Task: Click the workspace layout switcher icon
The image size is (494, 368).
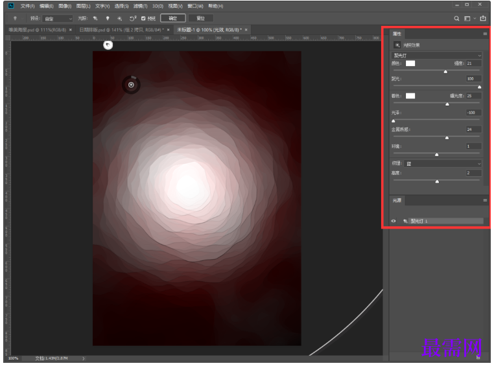Action: tap(467, 19)
